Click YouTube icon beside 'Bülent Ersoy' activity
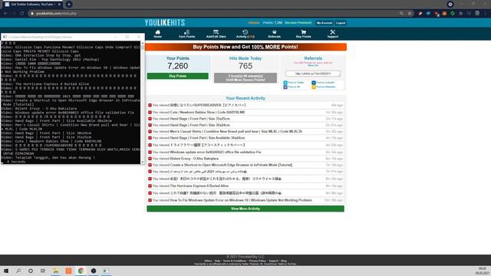 point(150,159)
